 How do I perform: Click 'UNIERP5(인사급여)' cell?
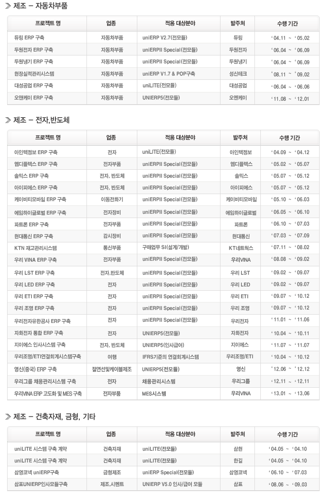point(163,345)
